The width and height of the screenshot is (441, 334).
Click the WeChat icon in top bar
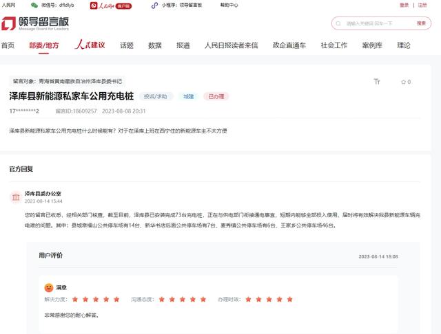45,5
